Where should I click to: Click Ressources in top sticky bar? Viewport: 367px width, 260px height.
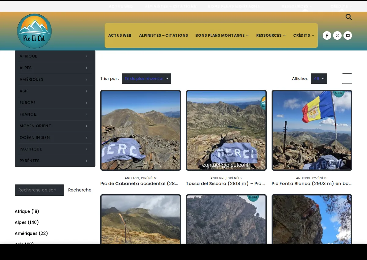click(297, 6)
